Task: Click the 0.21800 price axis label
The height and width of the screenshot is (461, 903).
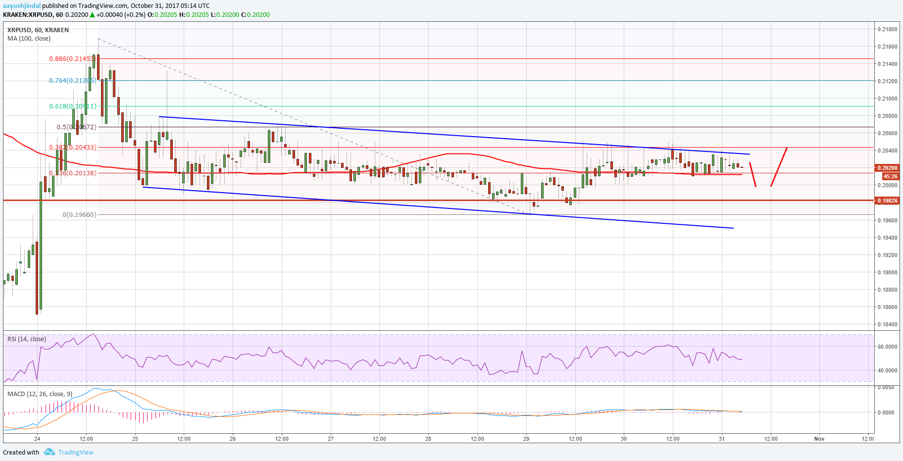Action: (x=887, y=29)
